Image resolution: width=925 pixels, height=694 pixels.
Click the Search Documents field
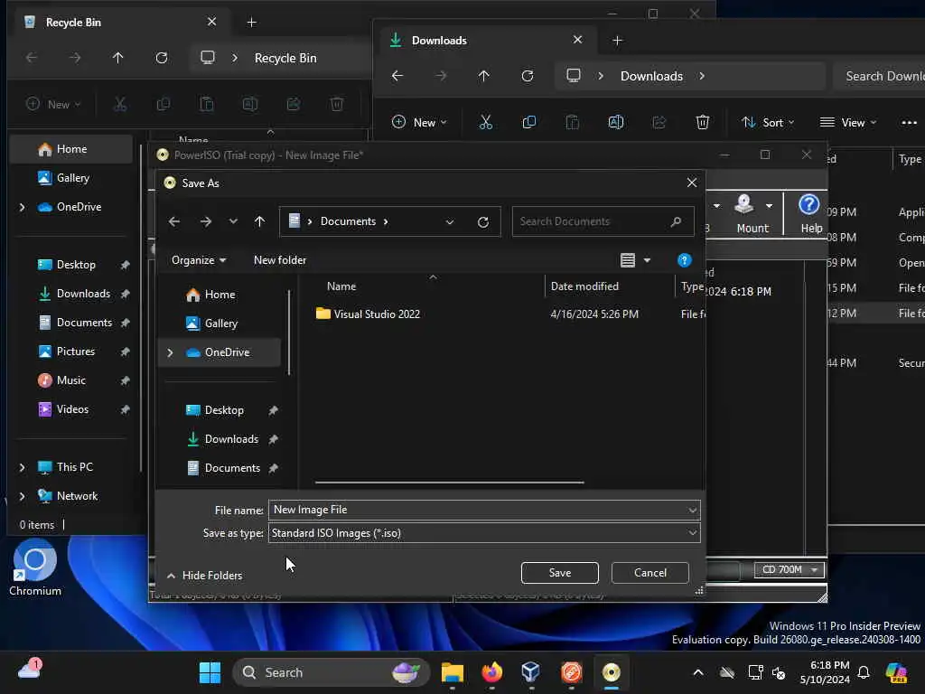(x=603, y=221)
